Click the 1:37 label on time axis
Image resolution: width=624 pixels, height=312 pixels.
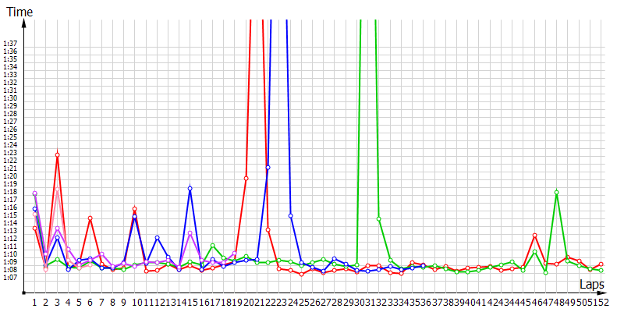point(10,43)
